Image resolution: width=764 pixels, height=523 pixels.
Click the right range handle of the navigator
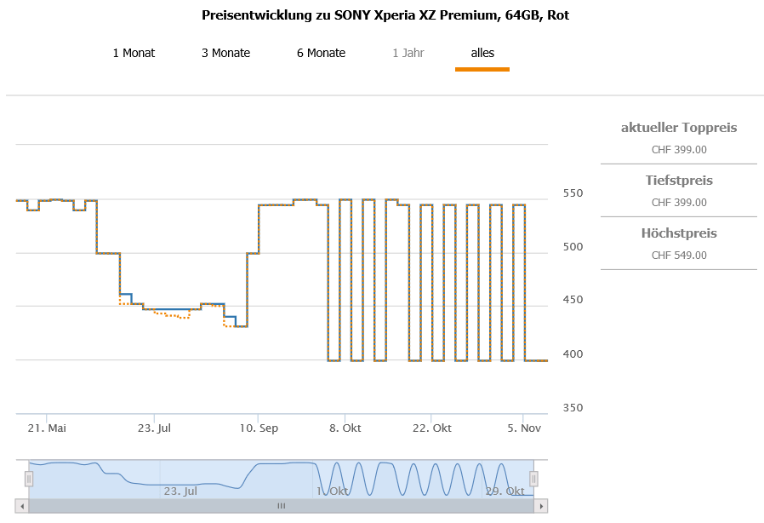coord(534,479)
